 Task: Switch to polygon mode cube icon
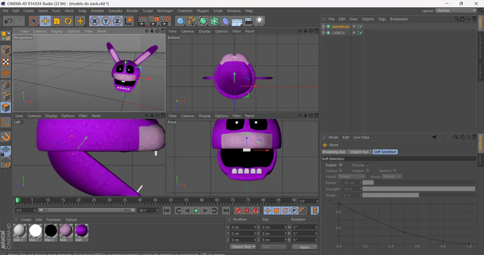pos(6,108)
